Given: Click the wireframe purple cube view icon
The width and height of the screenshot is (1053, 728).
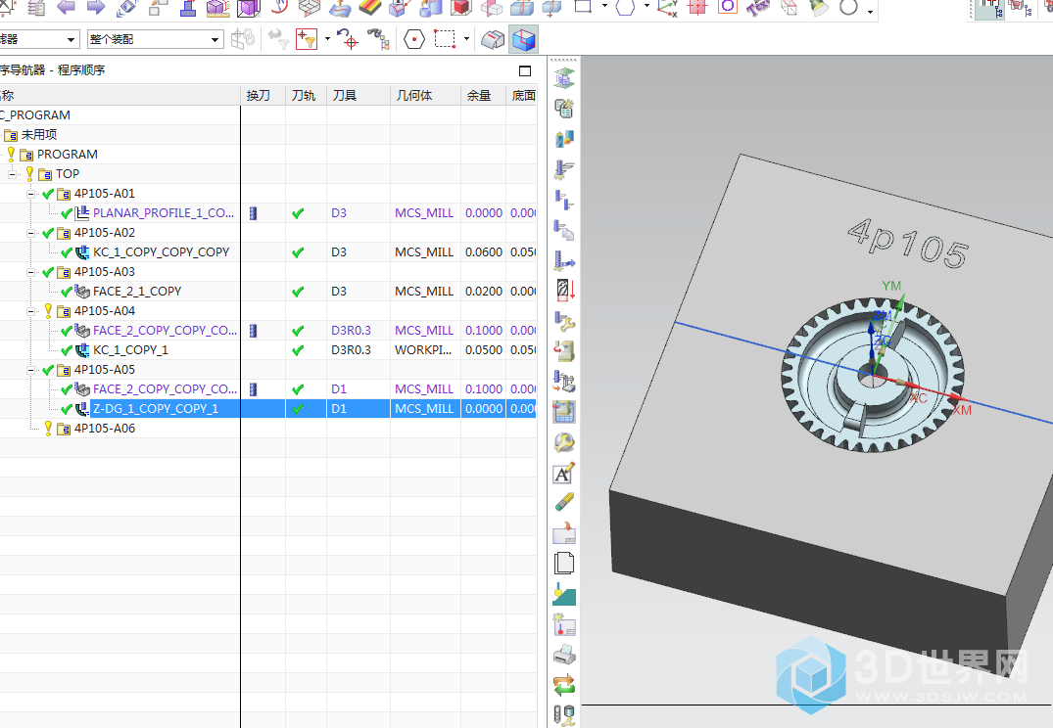Looking at the screenshot, I should point(249,8).
